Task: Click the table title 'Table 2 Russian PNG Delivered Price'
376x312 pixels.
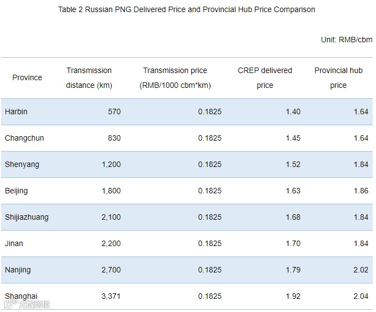Action: pos(186,9)
